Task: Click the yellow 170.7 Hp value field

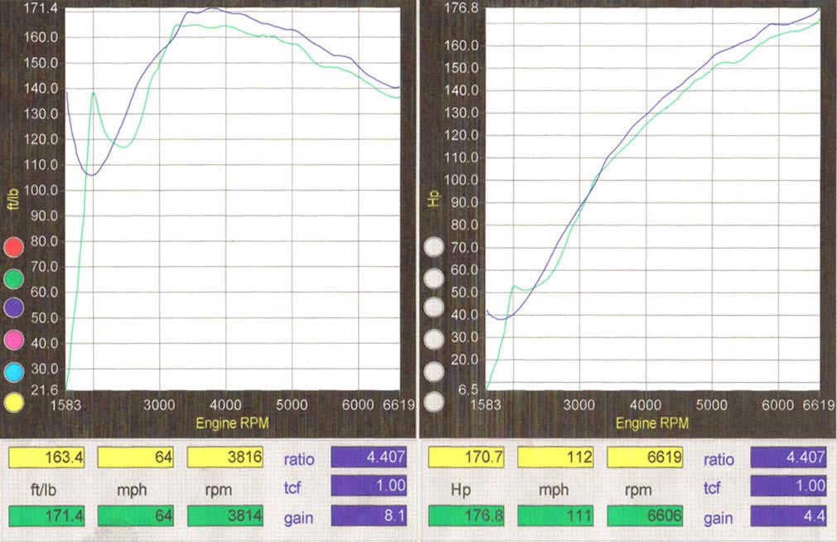Action: (x=467, y=458)
